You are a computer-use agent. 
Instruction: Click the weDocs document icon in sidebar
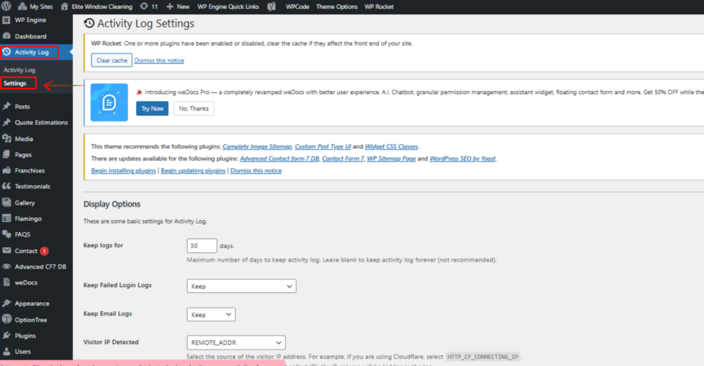point(6,282)
